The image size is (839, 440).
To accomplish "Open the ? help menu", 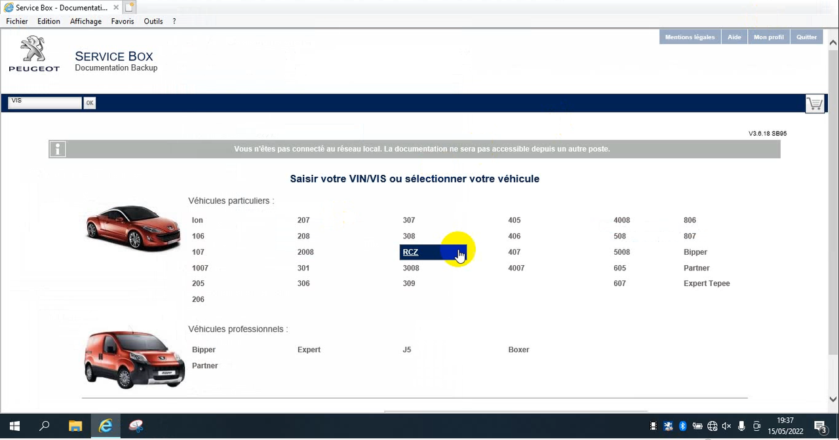I will (x=174, y=22).
